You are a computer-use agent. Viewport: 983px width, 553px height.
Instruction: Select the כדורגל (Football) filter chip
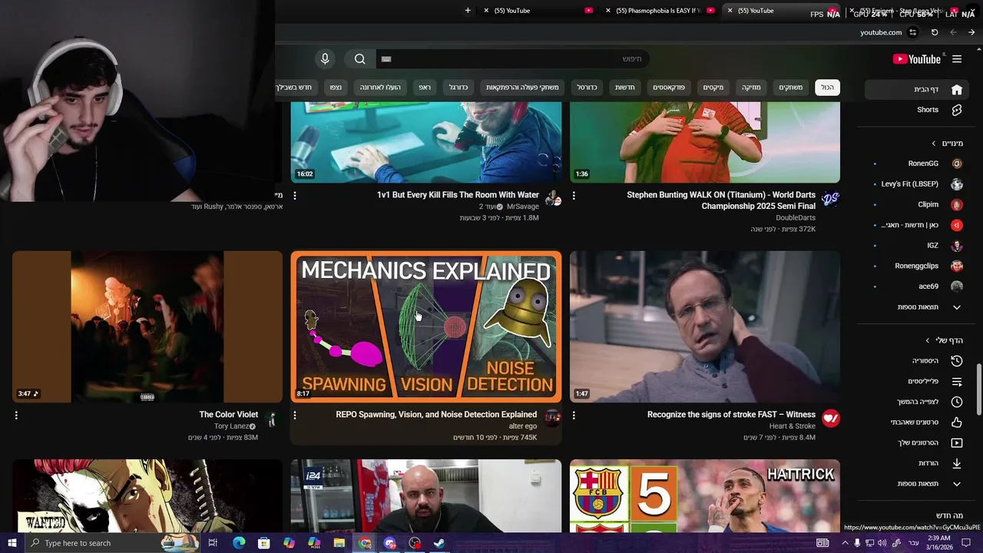point(458,88)
